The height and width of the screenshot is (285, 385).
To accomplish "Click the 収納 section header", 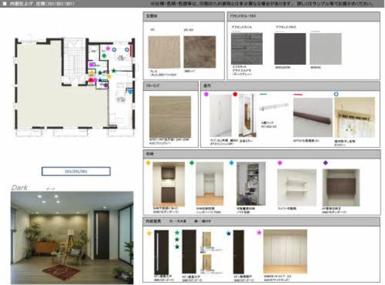I will point(150,155).
